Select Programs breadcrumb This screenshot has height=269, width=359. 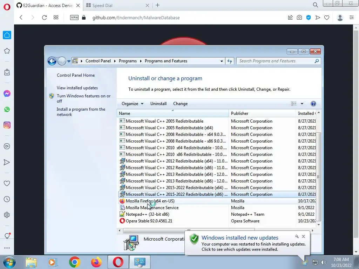pyautogui.click(x=128, y=61)
